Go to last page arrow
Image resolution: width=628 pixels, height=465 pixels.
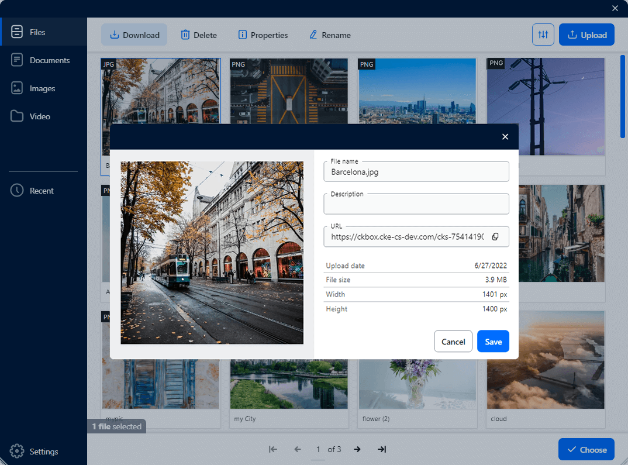pyautogui.click(x=382, y=449)
